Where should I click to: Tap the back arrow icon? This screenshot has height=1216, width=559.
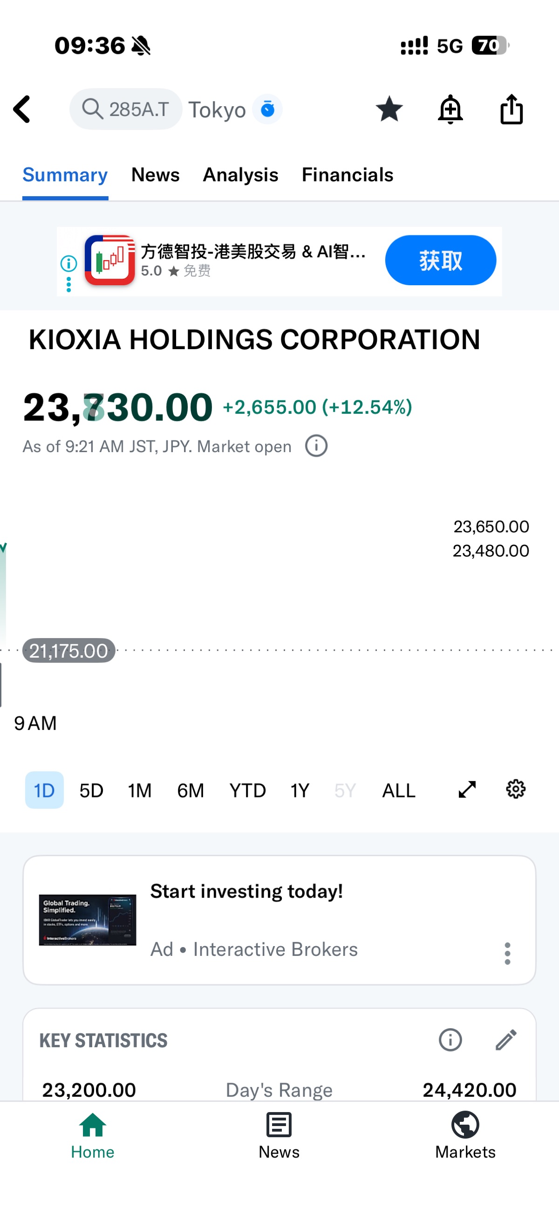[22, 109]
